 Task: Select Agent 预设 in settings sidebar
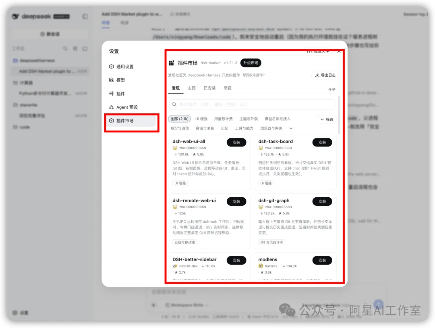click(130, 107)
